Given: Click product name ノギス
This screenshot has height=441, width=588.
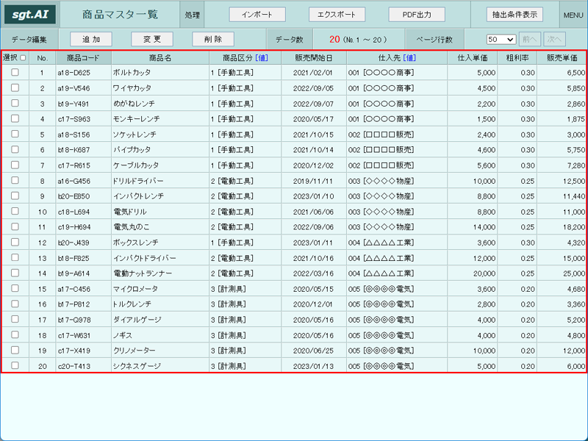Looking at the screenshot, I should pyautogui.click(x=123, y=335).
